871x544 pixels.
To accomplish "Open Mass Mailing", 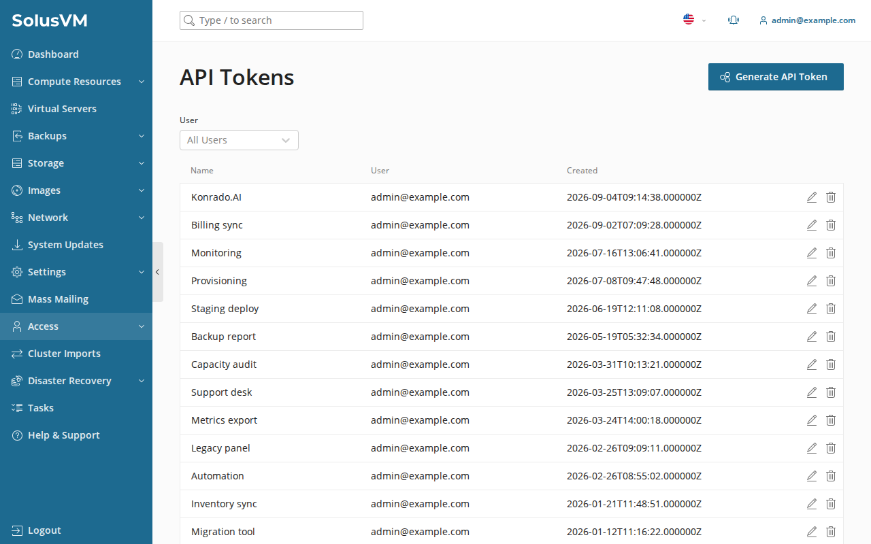I will coord(76,299).
